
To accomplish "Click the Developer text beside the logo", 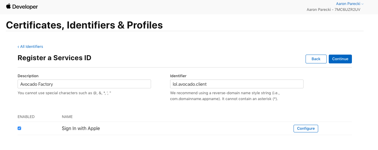I will click(25, 7).
